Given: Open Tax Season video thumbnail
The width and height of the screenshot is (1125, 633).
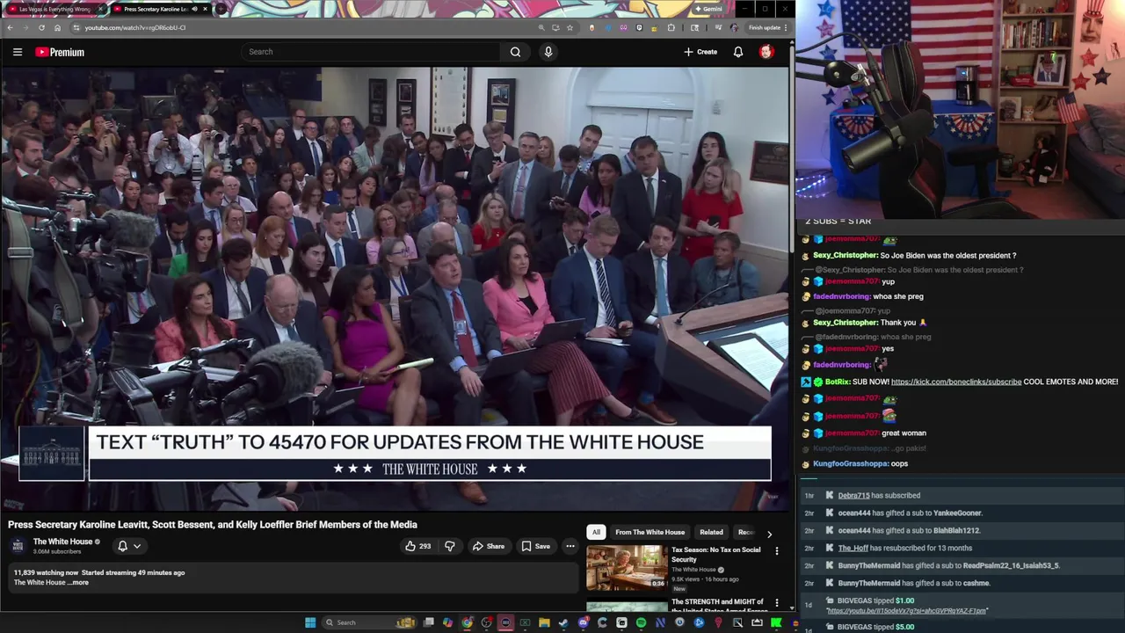Looking at the screenshot, I should (627, 567).
